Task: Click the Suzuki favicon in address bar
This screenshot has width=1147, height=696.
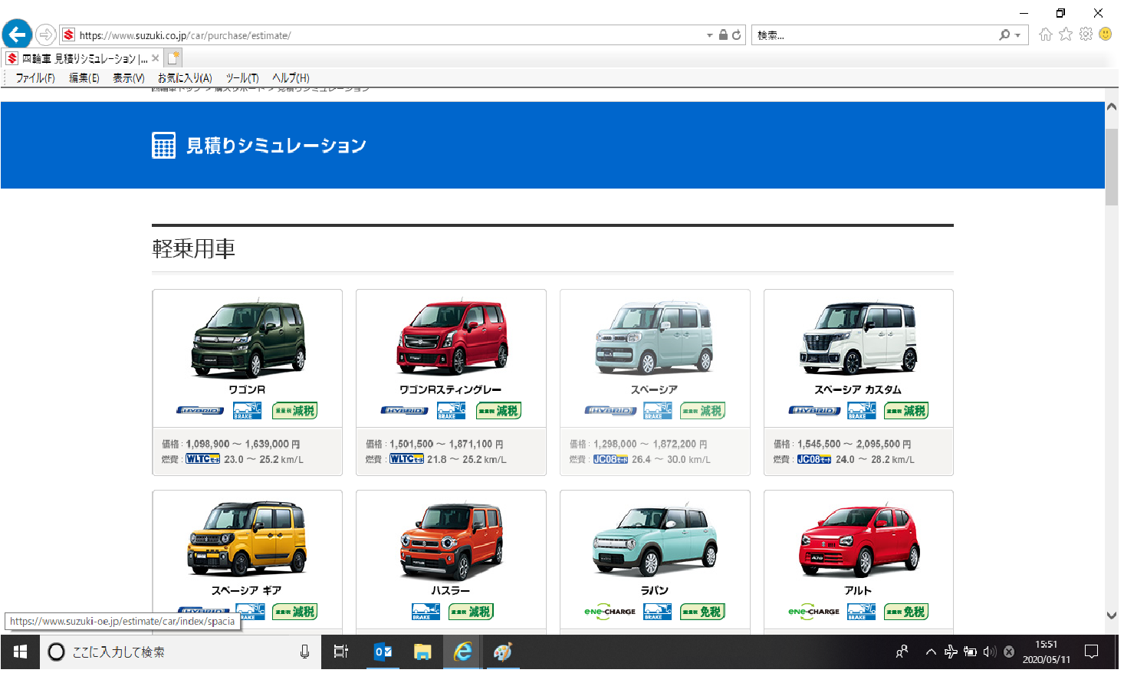Action: (x=69, y=34)
